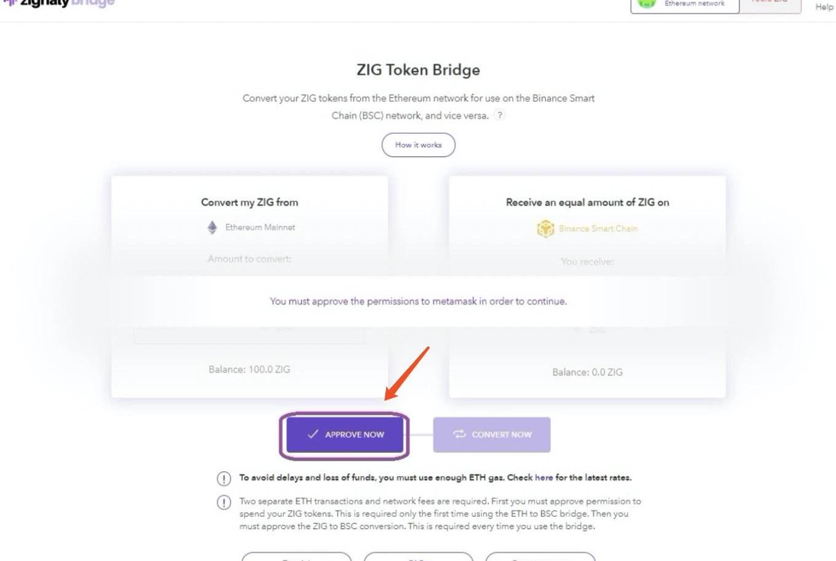Follow the 'here' link for gas rates
Image resolution: width=836 pixels, height=561 pixels.
click(x=543, y=478)
